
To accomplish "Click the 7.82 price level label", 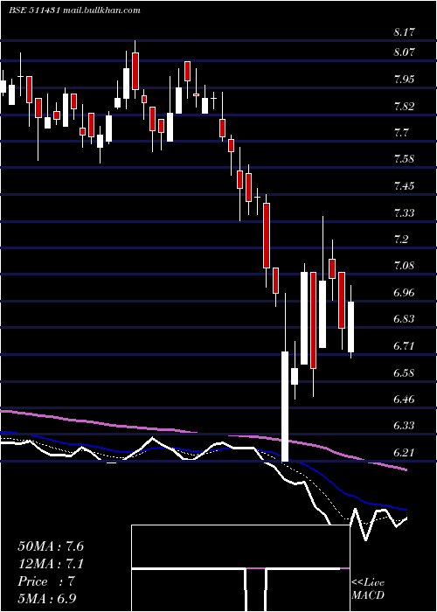I will coord(404,106).
